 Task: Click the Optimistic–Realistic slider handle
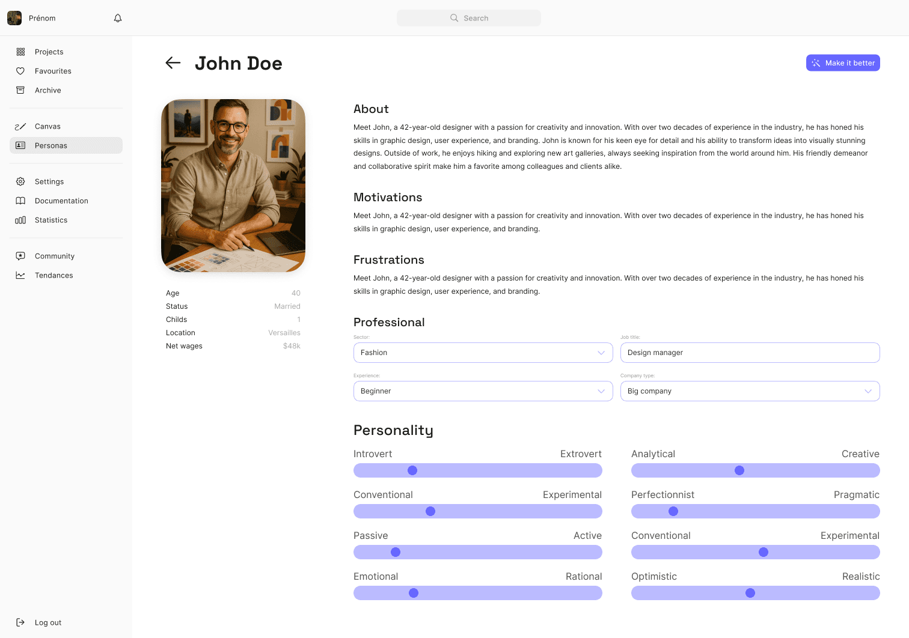click(x=750, y=593)
